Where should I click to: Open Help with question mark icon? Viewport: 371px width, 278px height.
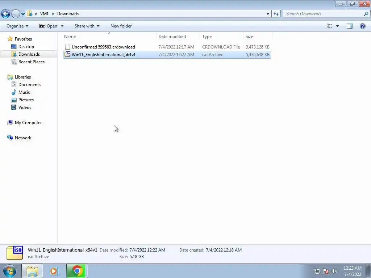point(362,26)
